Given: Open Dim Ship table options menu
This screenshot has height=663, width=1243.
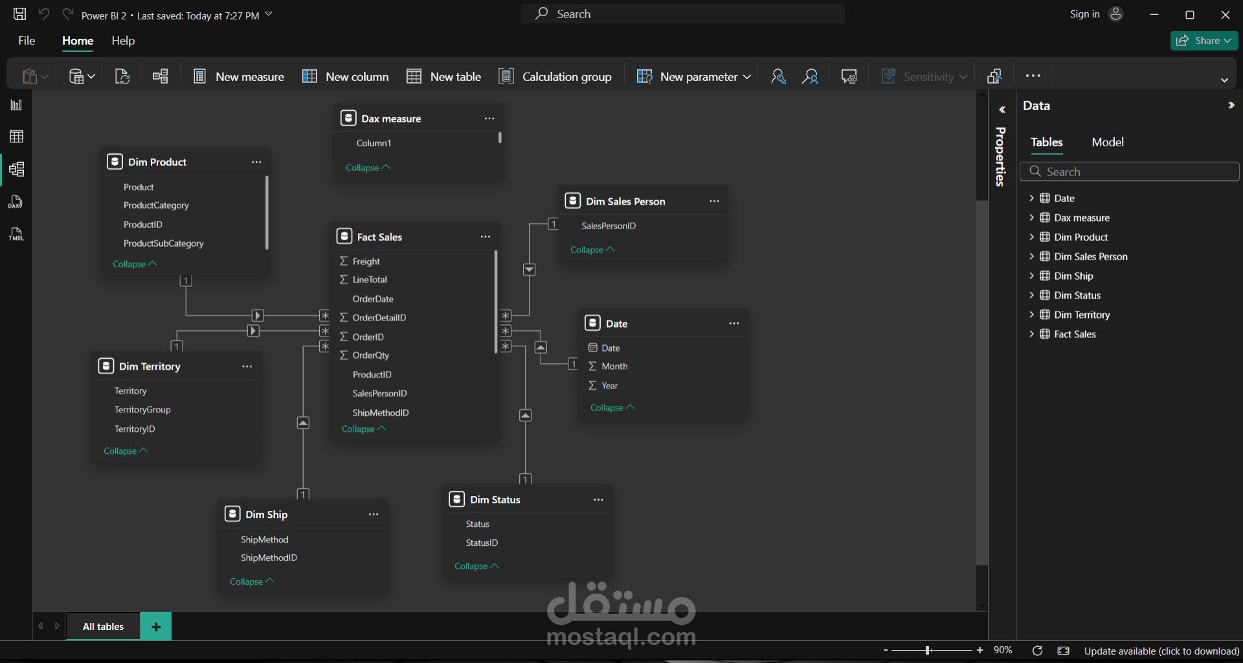Looking at the screenshot, I should coord(374,514).
